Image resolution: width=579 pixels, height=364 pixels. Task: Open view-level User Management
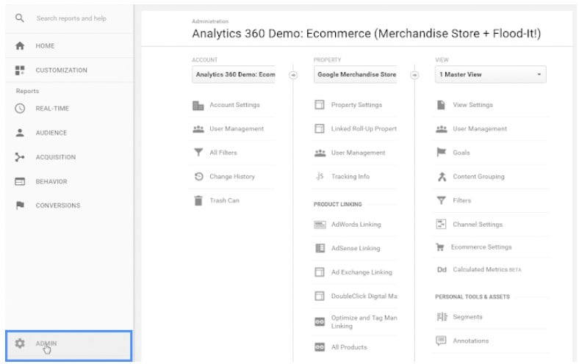click(480, 128)
